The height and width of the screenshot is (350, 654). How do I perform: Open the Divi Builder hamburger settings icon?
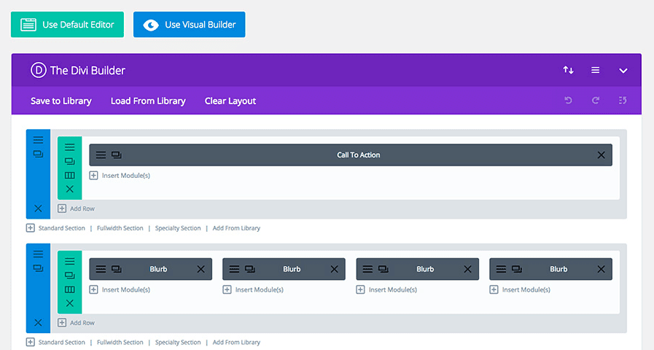[596, 70]
